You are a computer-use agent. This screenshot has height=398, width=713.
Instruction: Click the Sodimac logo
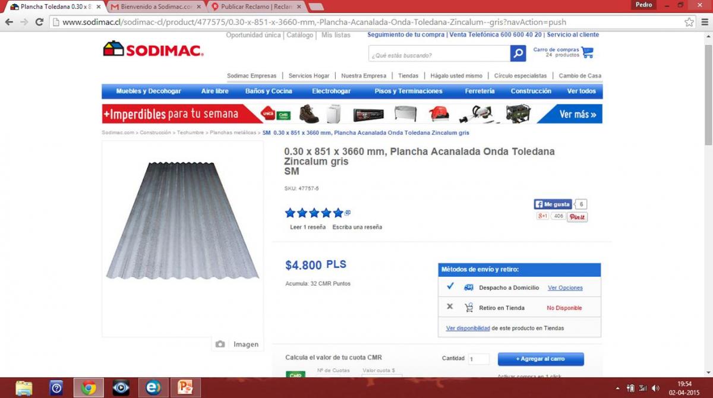[x=153, y=49]
